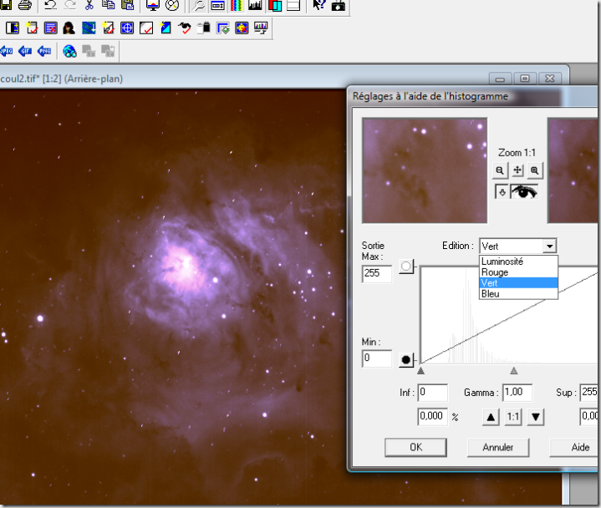Click the gamma midpoint triangle slider
Image resolution: width=601 pixels, height=508 pixels.
pos(514,371)
